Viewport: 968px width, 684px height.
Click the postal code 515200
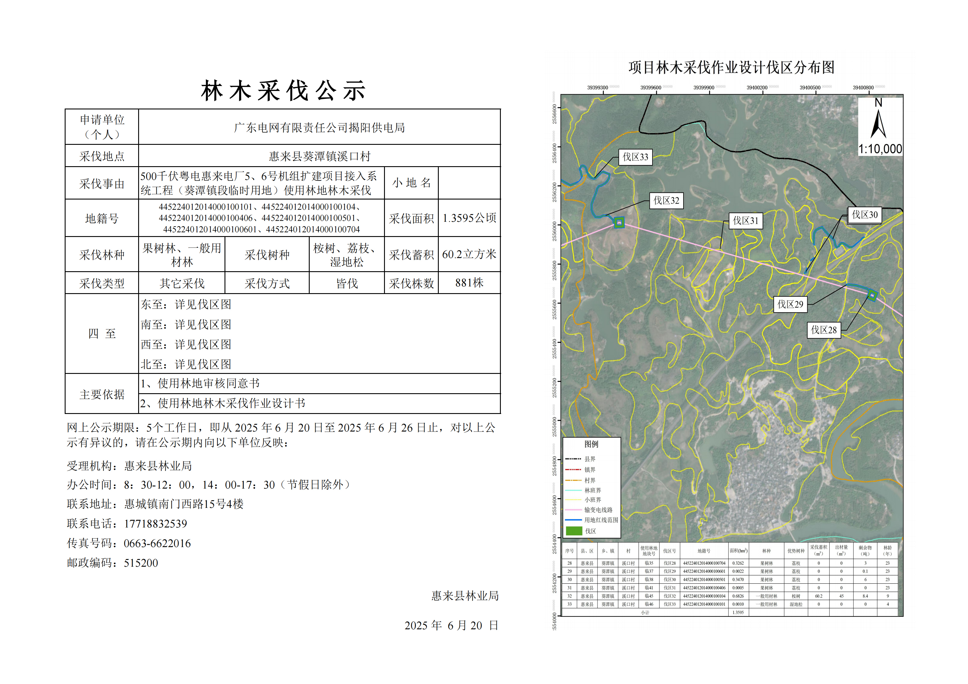coord(141,563)
